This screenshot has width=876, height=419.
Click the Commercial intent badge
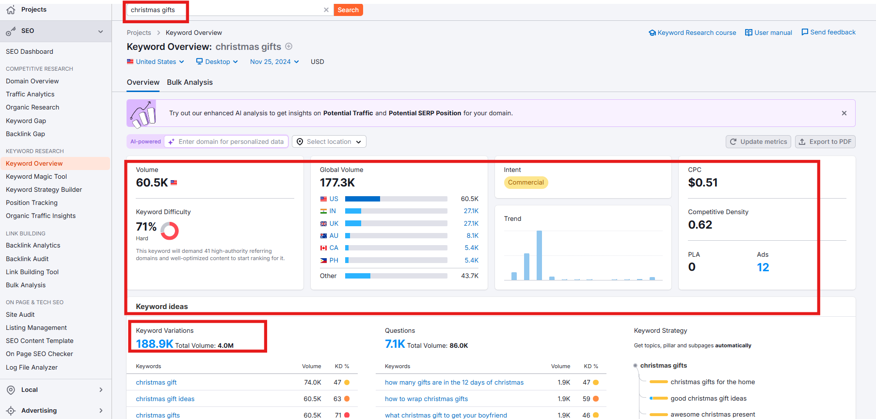[x=526, y=183]
